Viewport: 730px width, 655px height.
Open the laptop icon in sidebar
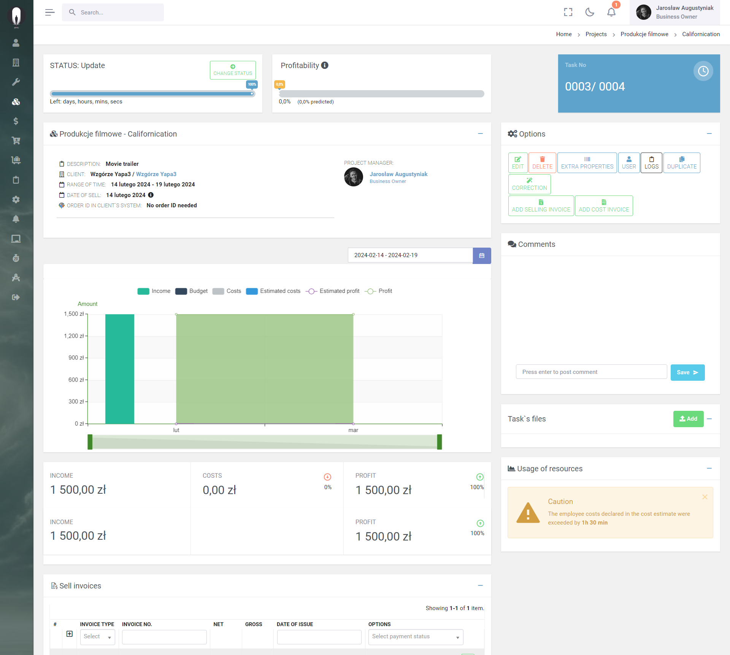(x=16, y=239)
